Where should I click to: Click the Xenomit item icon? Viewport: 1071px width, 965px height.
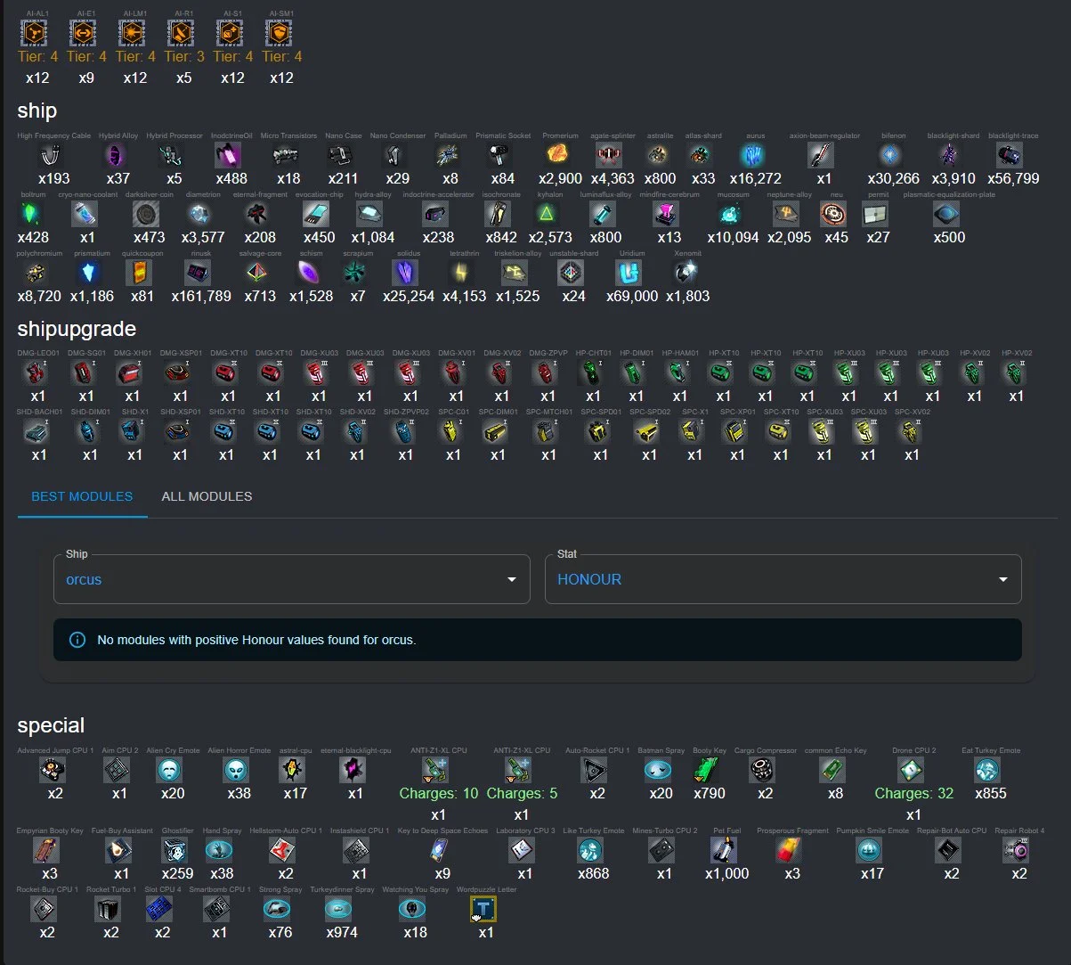tap(686, 273)
